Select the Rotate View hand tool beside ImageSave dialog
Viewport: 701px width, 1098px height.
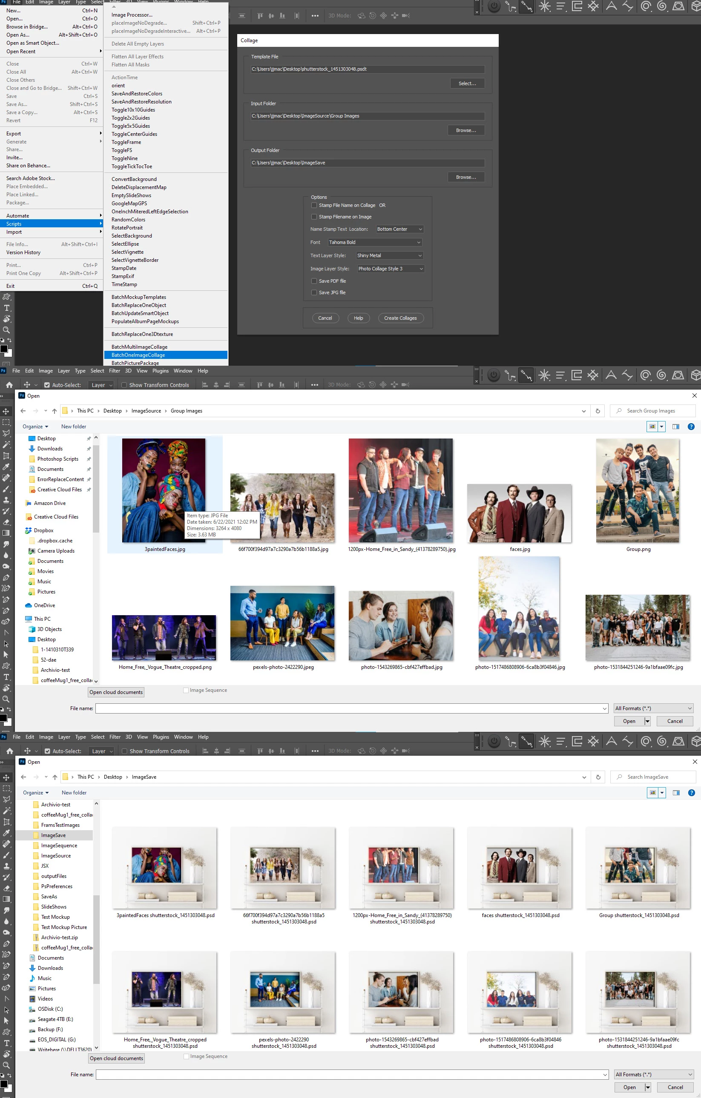(x=6, y=1054)
